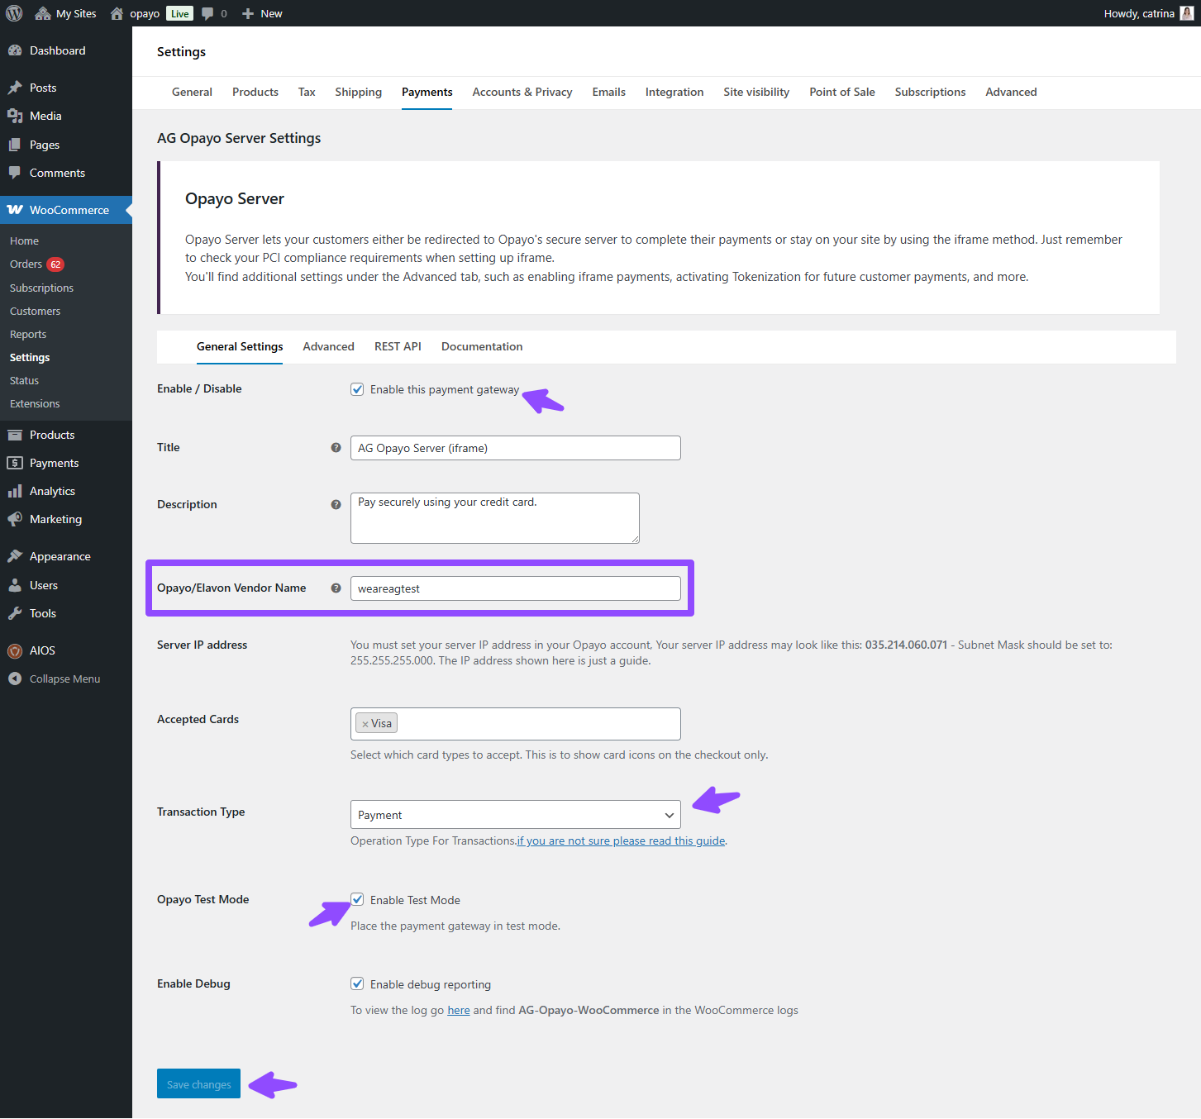The image size is (1201, 1119).
Task: Click the Analytics bar chart icon
Action: 15,491
